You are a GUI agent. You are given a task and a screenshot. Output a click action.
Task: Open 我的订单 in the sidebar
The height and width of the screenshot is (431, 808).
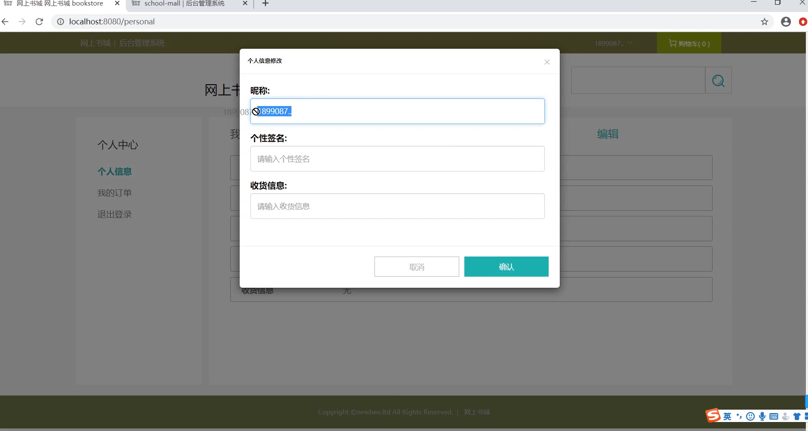(x=115, y=193)
